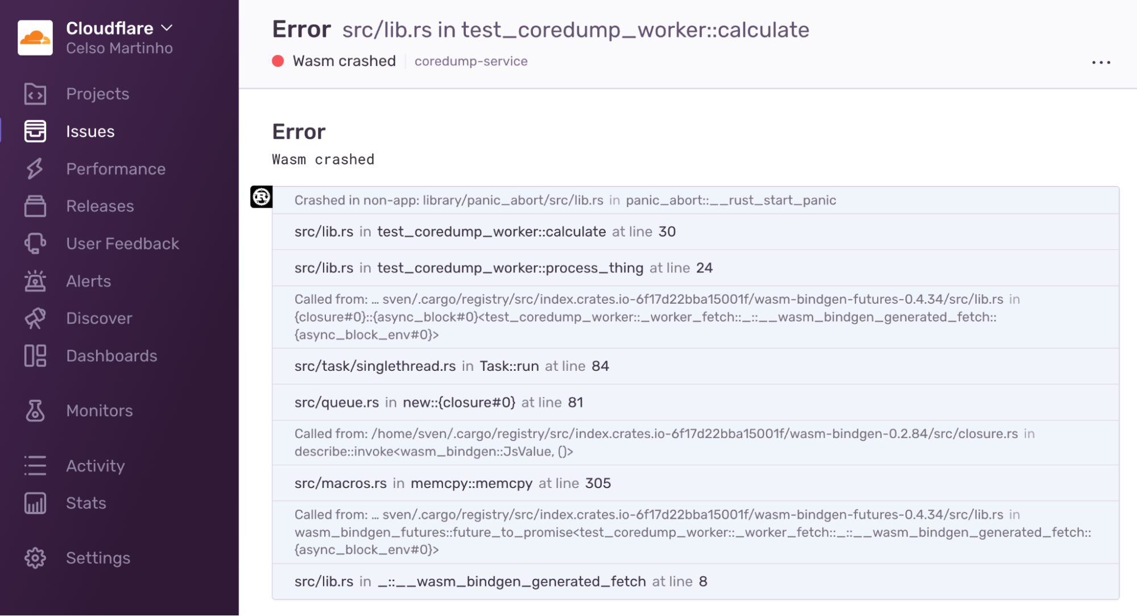This screenshot has height=616, width=1137.
Task: Open the Monitors menu item
Action: (x=99, y=411)
